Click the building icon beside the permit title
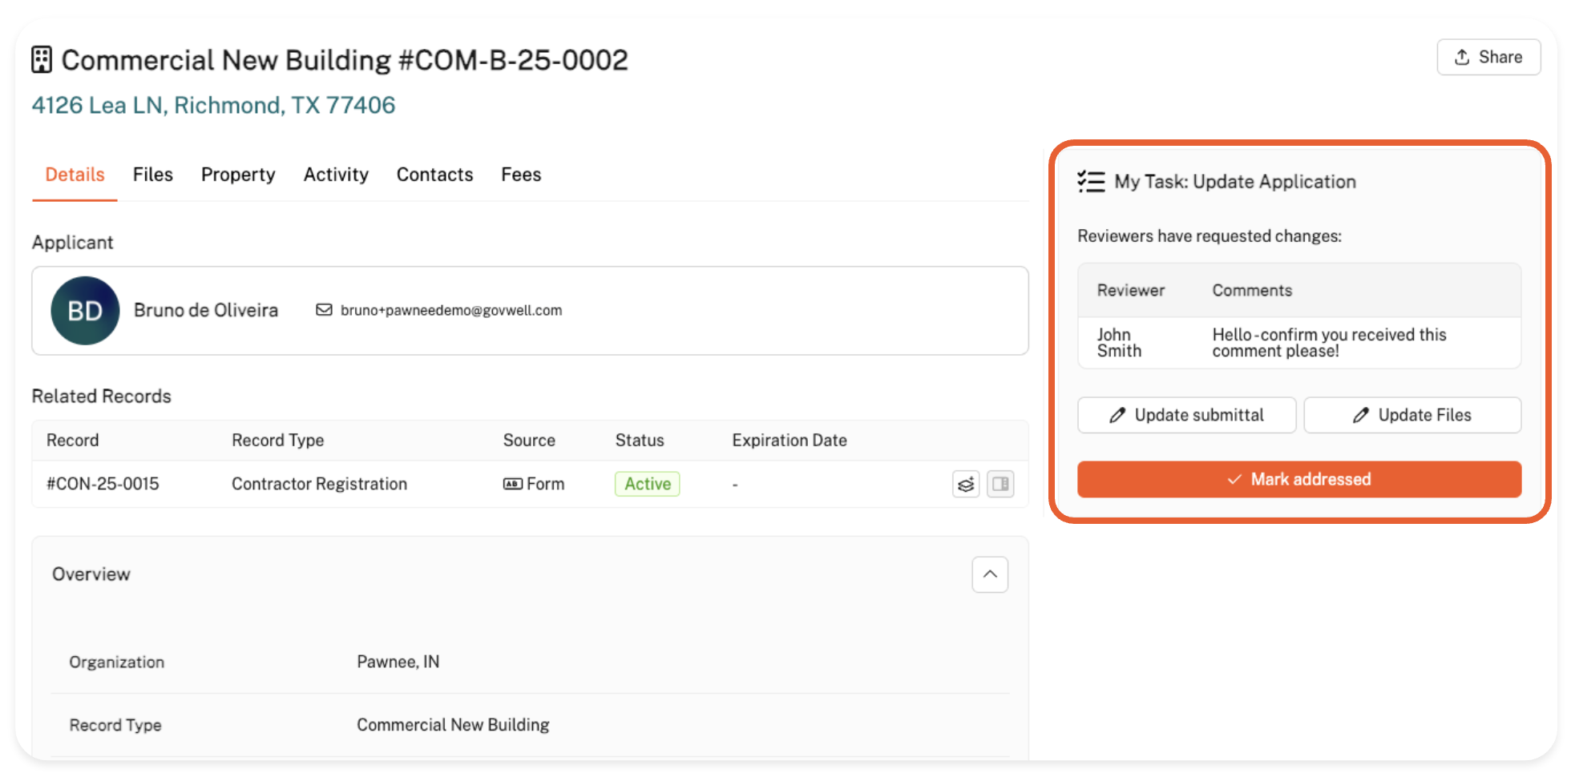Screen dimensions: 1571x777 point(42,60)
